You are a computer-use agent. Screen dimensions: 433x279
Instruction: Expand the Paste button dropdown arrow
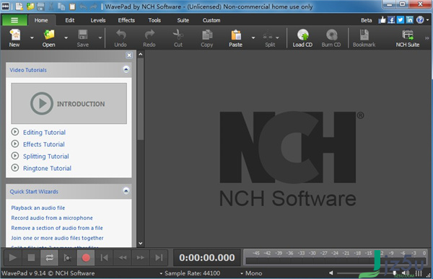253,37
